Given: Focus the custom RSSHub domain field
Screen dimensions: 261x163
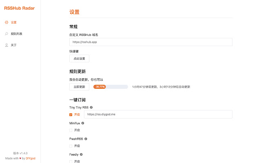Looking at the screenshot, I should tap(151, 42).
